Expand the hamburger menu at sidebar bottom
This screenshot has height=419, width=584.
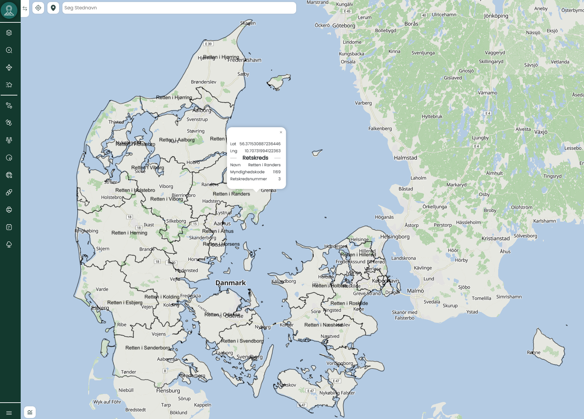point(9,413)
